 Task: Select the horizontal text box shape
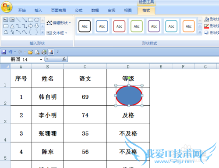click(6, 20)
